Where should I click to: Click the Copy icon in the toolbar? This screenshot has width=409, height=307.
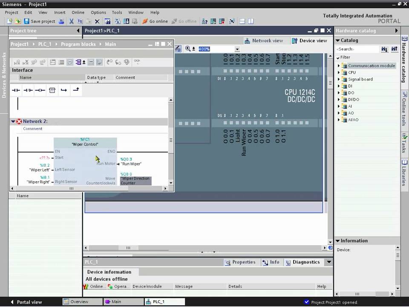point(80,21)
